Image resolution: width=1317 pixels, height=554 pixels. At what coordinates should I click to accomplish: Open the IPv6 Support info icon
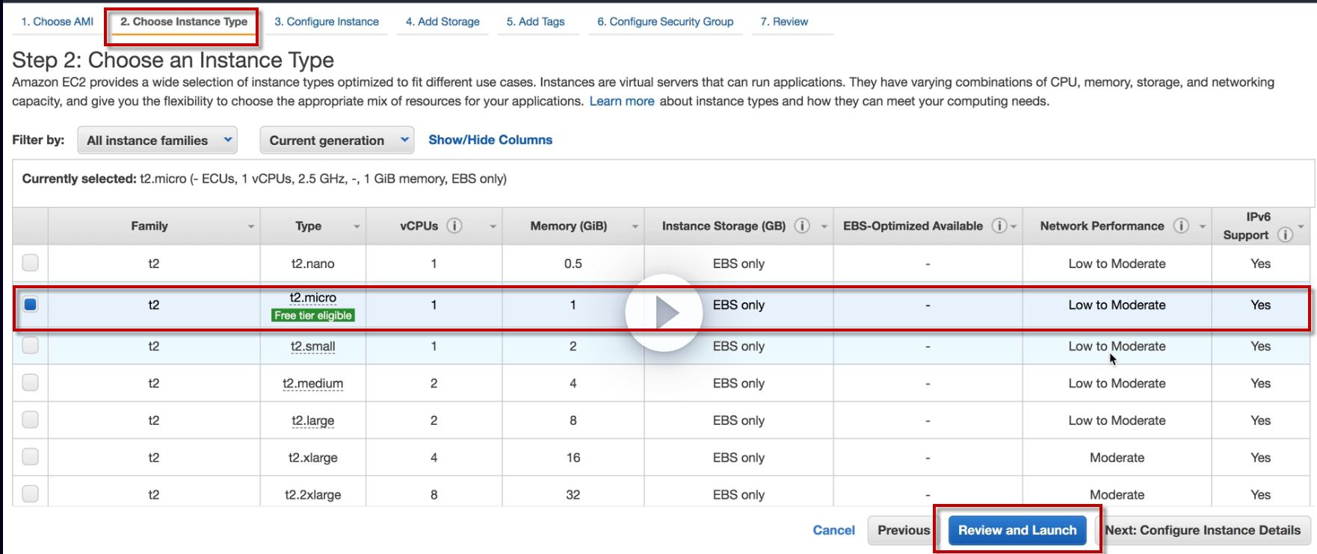point(1285,235)
